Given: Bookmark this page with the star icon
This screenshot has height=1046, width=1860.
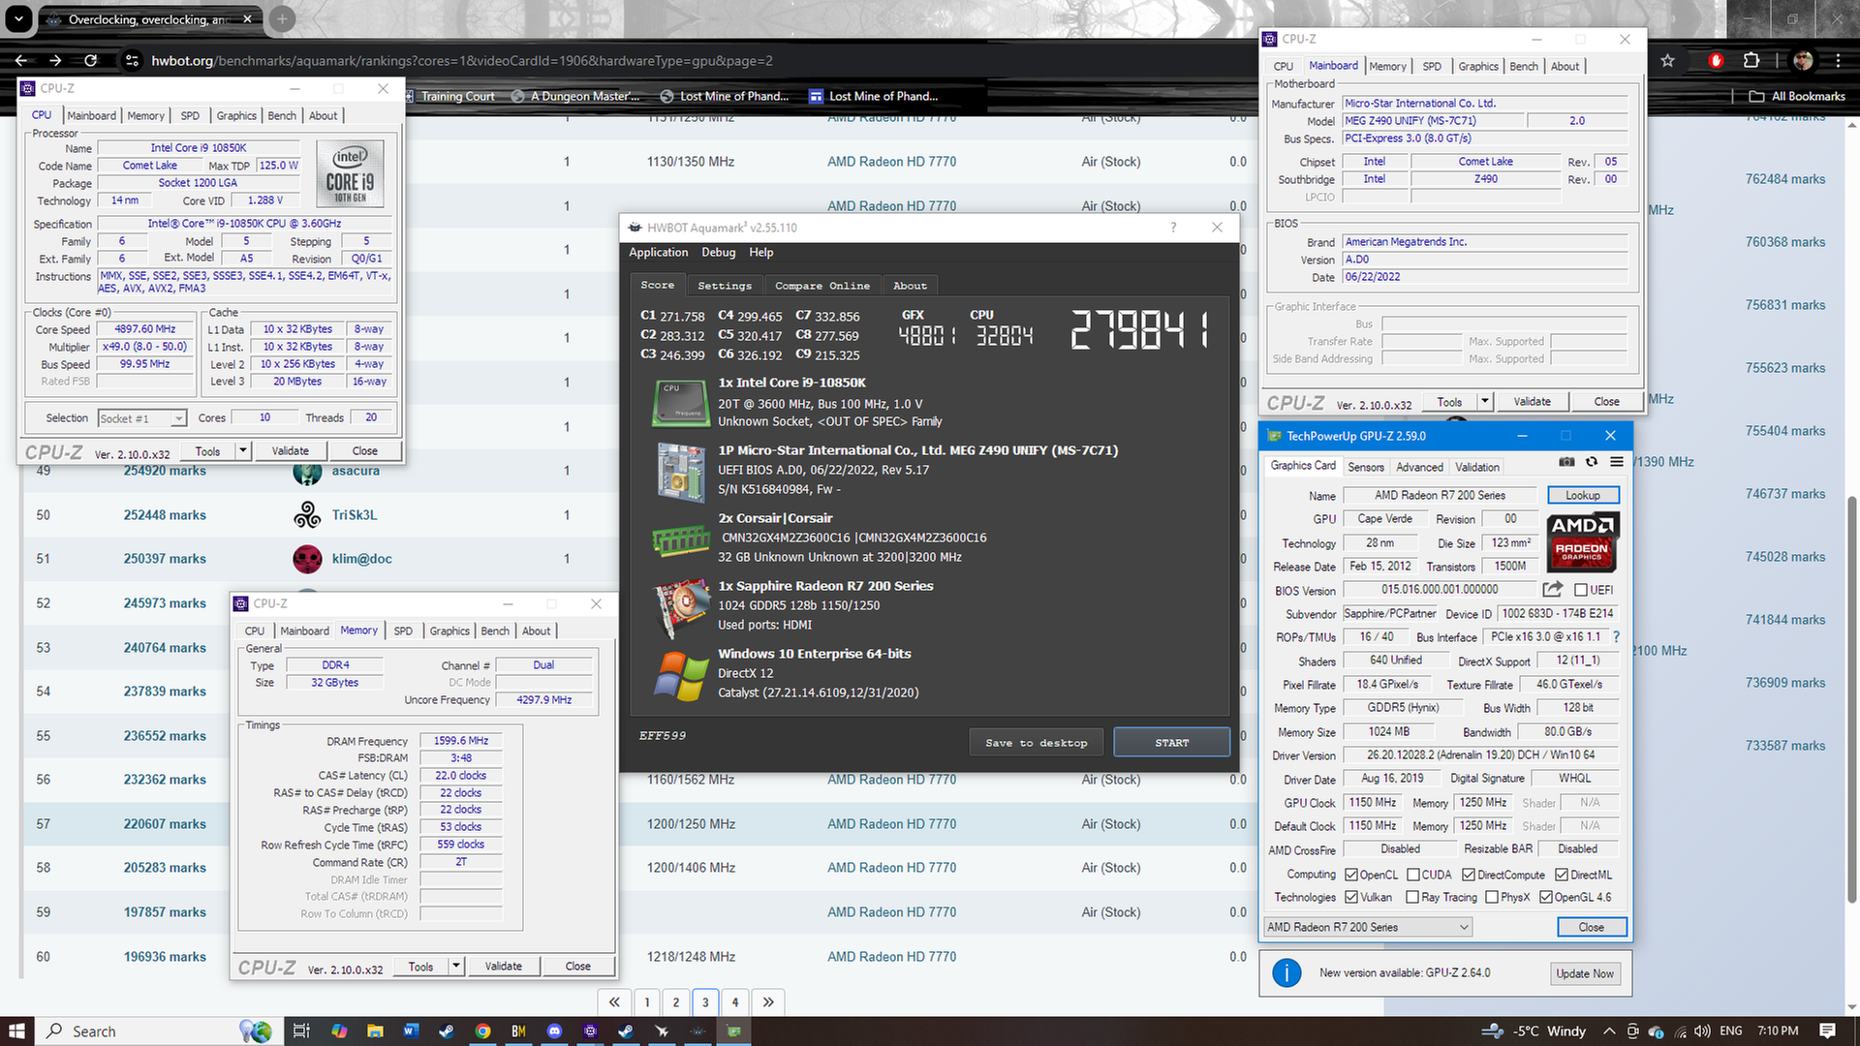Looking at the screenshot, I should point(1667,60).
